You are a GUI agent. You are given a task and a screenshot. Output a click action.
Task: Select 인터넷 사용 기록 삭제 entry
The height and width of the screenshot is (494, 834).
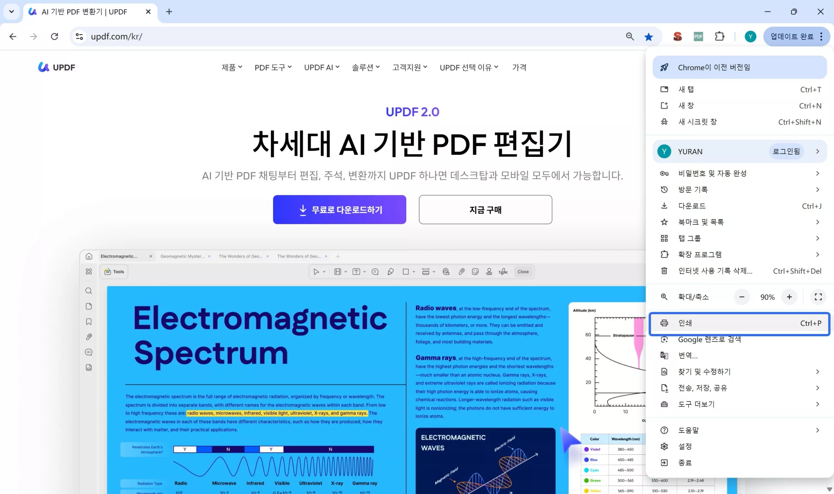pyautogui.click(x=740, y=271)
